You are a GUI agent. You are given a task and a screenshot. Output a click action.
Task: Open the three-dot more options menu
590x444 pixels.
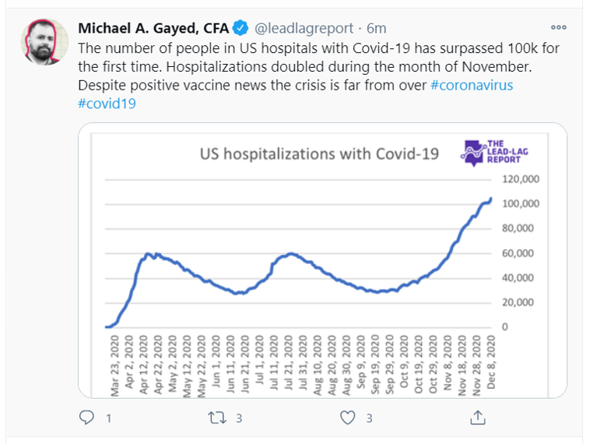(559, 27)
